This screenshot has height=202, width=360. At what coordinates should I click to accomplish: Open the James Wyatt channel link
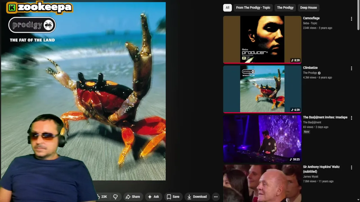(x=310, y=176)
